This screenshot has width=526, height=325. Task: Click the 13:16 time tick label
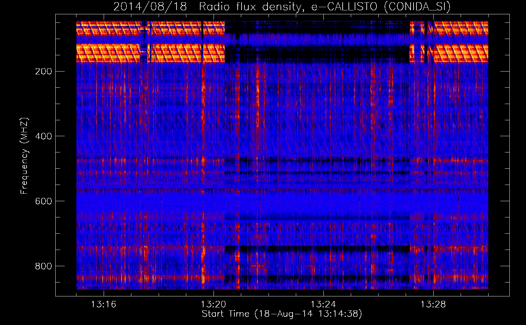click(104, 305)
